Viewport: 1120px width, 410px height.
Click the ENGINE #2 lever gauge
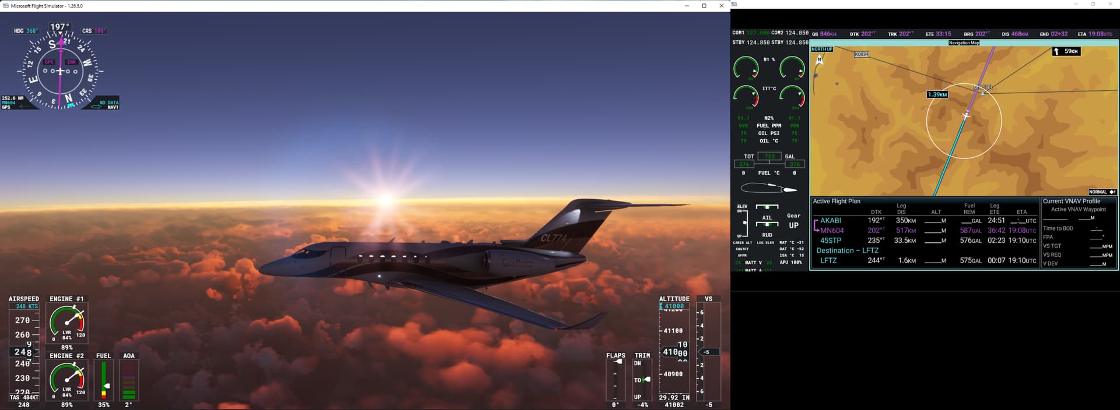[x=67, y=380]
